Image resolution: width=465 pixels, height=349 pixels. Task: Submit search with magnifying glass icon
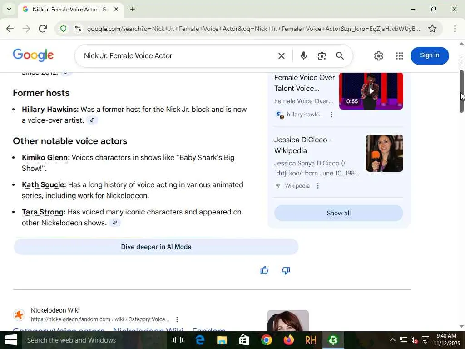coord(340,56)
